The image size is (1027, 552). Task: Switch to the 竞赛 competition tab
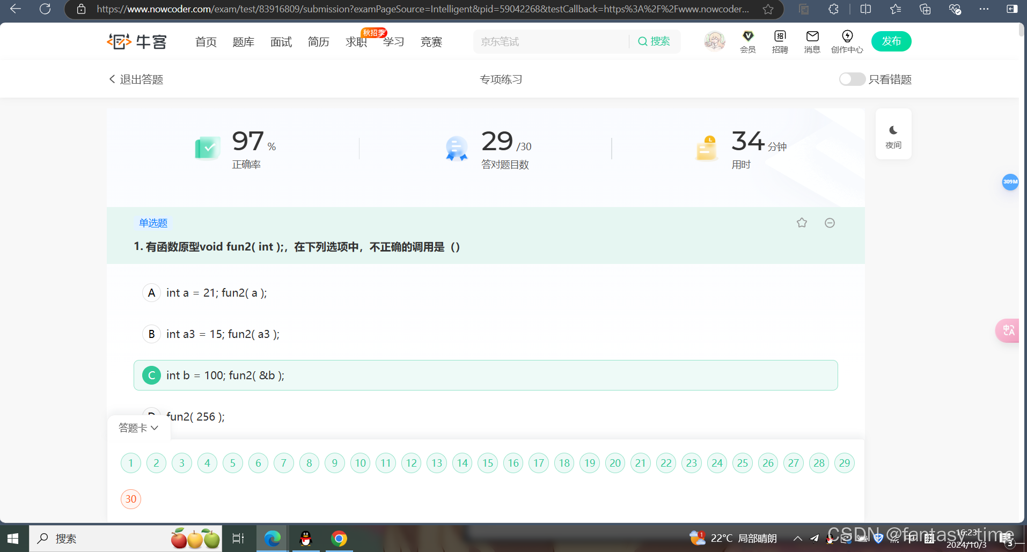tap(431, 41)
